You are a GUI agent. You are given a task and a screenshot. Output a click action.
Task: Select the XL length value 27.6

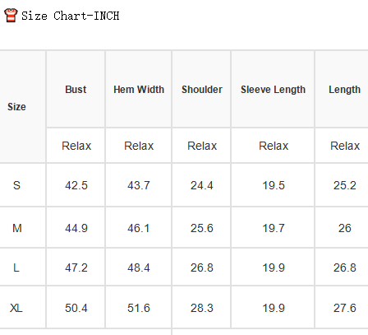tap(345, 308)
